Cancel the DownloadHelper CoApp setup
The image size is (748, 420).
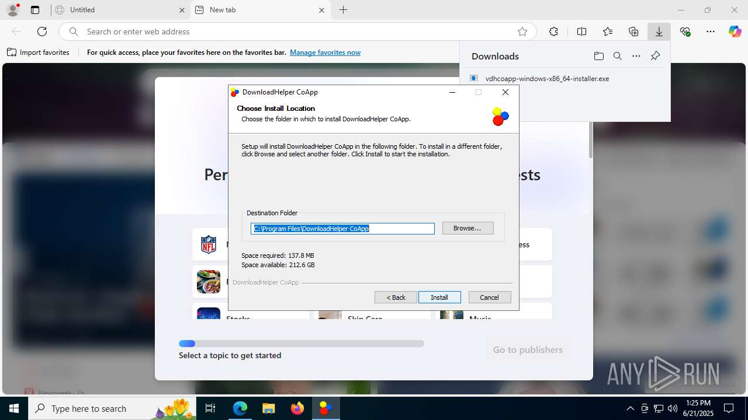pos(490,297)
